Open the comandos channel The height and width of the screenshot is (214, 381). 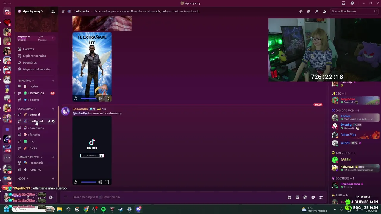(36, 128)
